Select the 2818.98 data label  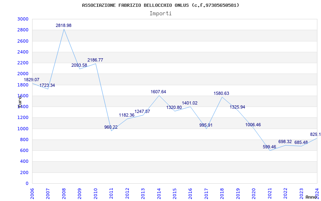click(64, 25)
